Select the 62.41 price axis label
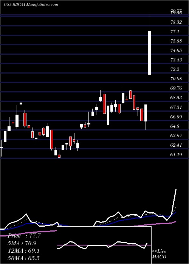189x264 pixels. click(177, 145)
